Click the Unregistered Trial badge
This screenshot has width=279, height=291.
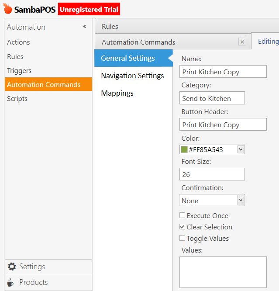pos(89,9)
